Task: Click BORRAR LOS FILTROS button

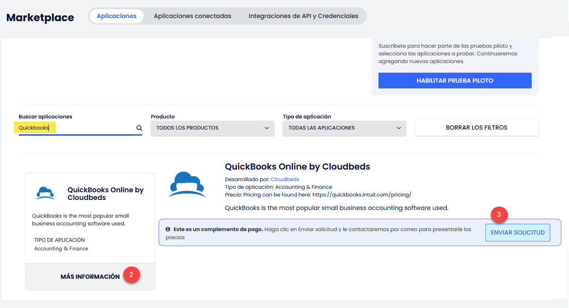Action: click(x=477, y=128)
